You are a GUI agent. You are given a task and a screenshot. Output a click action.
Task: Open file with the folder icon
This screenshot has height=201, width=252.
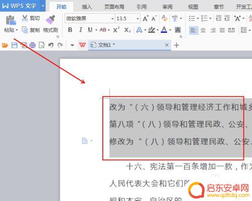(x=5, y=45)
